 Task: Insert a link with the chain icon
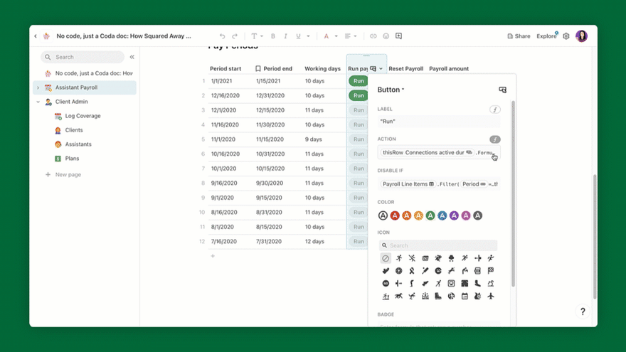click(x=373, y=36)
